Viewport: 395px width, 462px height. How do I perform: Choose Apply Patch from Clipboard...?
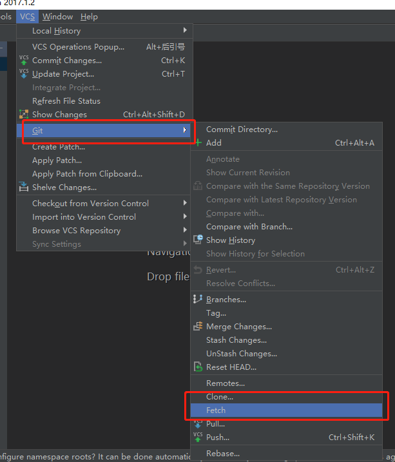104,174
